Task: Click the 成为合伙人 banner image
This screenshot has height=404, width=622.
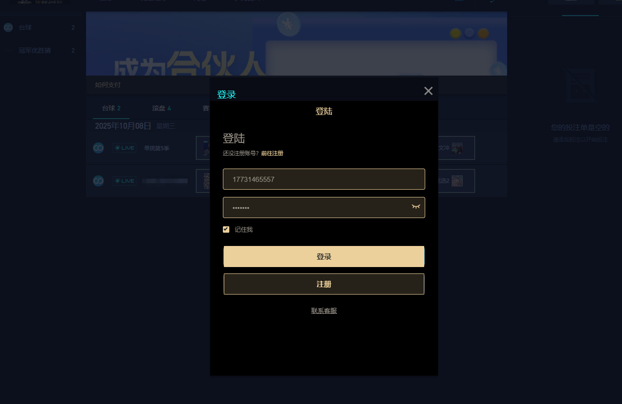Action: (x=297, y=44)
